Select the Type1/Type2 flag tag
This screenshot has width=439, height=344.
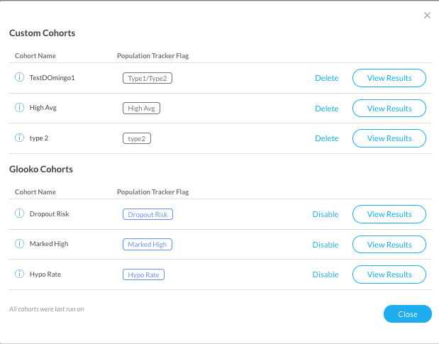pos(148,78)
